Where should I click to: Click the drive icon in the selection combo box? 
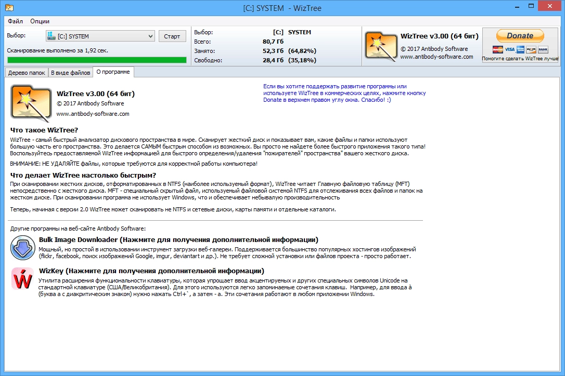click(x=52, y=36)
